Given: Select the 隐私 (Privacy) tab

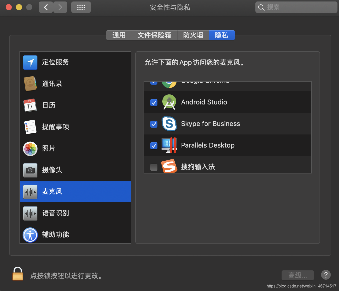Looking at the screenshot, I should [222, 35].
